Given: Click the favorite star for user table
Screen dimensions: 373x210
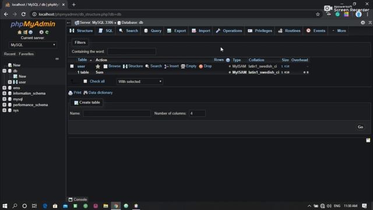Looking at the screenshot, I should coord(98,66).
